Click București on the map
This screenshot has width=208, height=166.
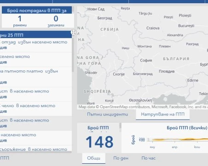186,26
